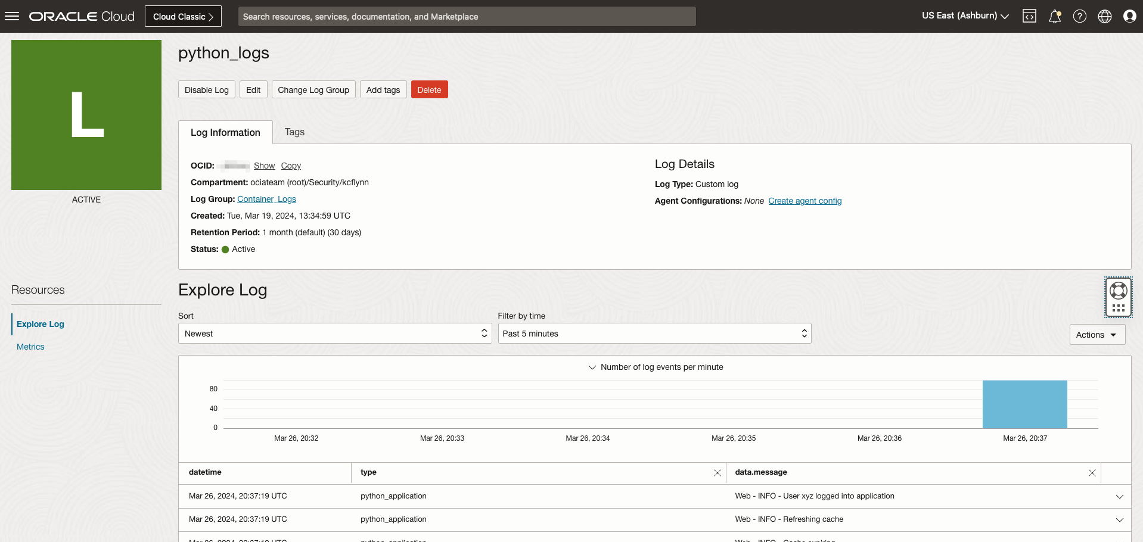Open the Cloud Classic switcher

tap(183, 15)
